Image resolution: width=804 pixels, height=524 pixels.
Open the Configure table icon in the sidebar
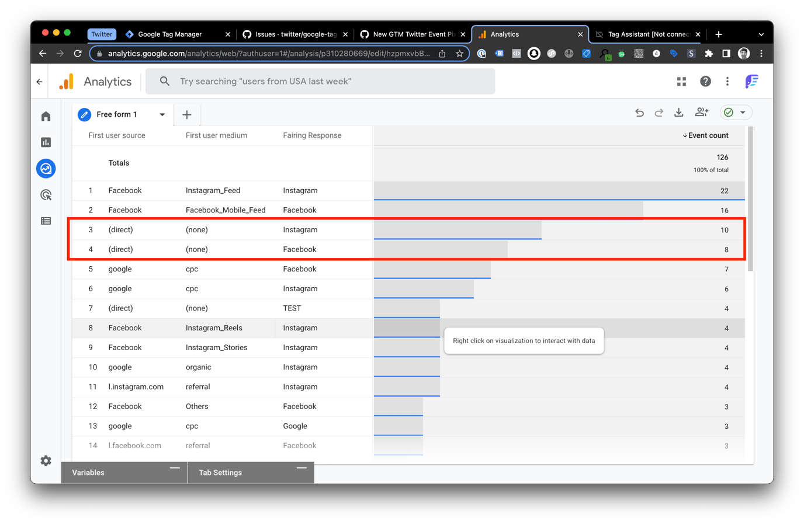pos(46,221)
